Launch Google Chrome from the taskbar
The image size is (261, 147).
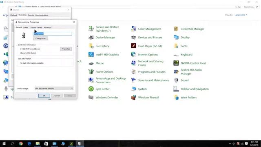click(x=21, y=143)
